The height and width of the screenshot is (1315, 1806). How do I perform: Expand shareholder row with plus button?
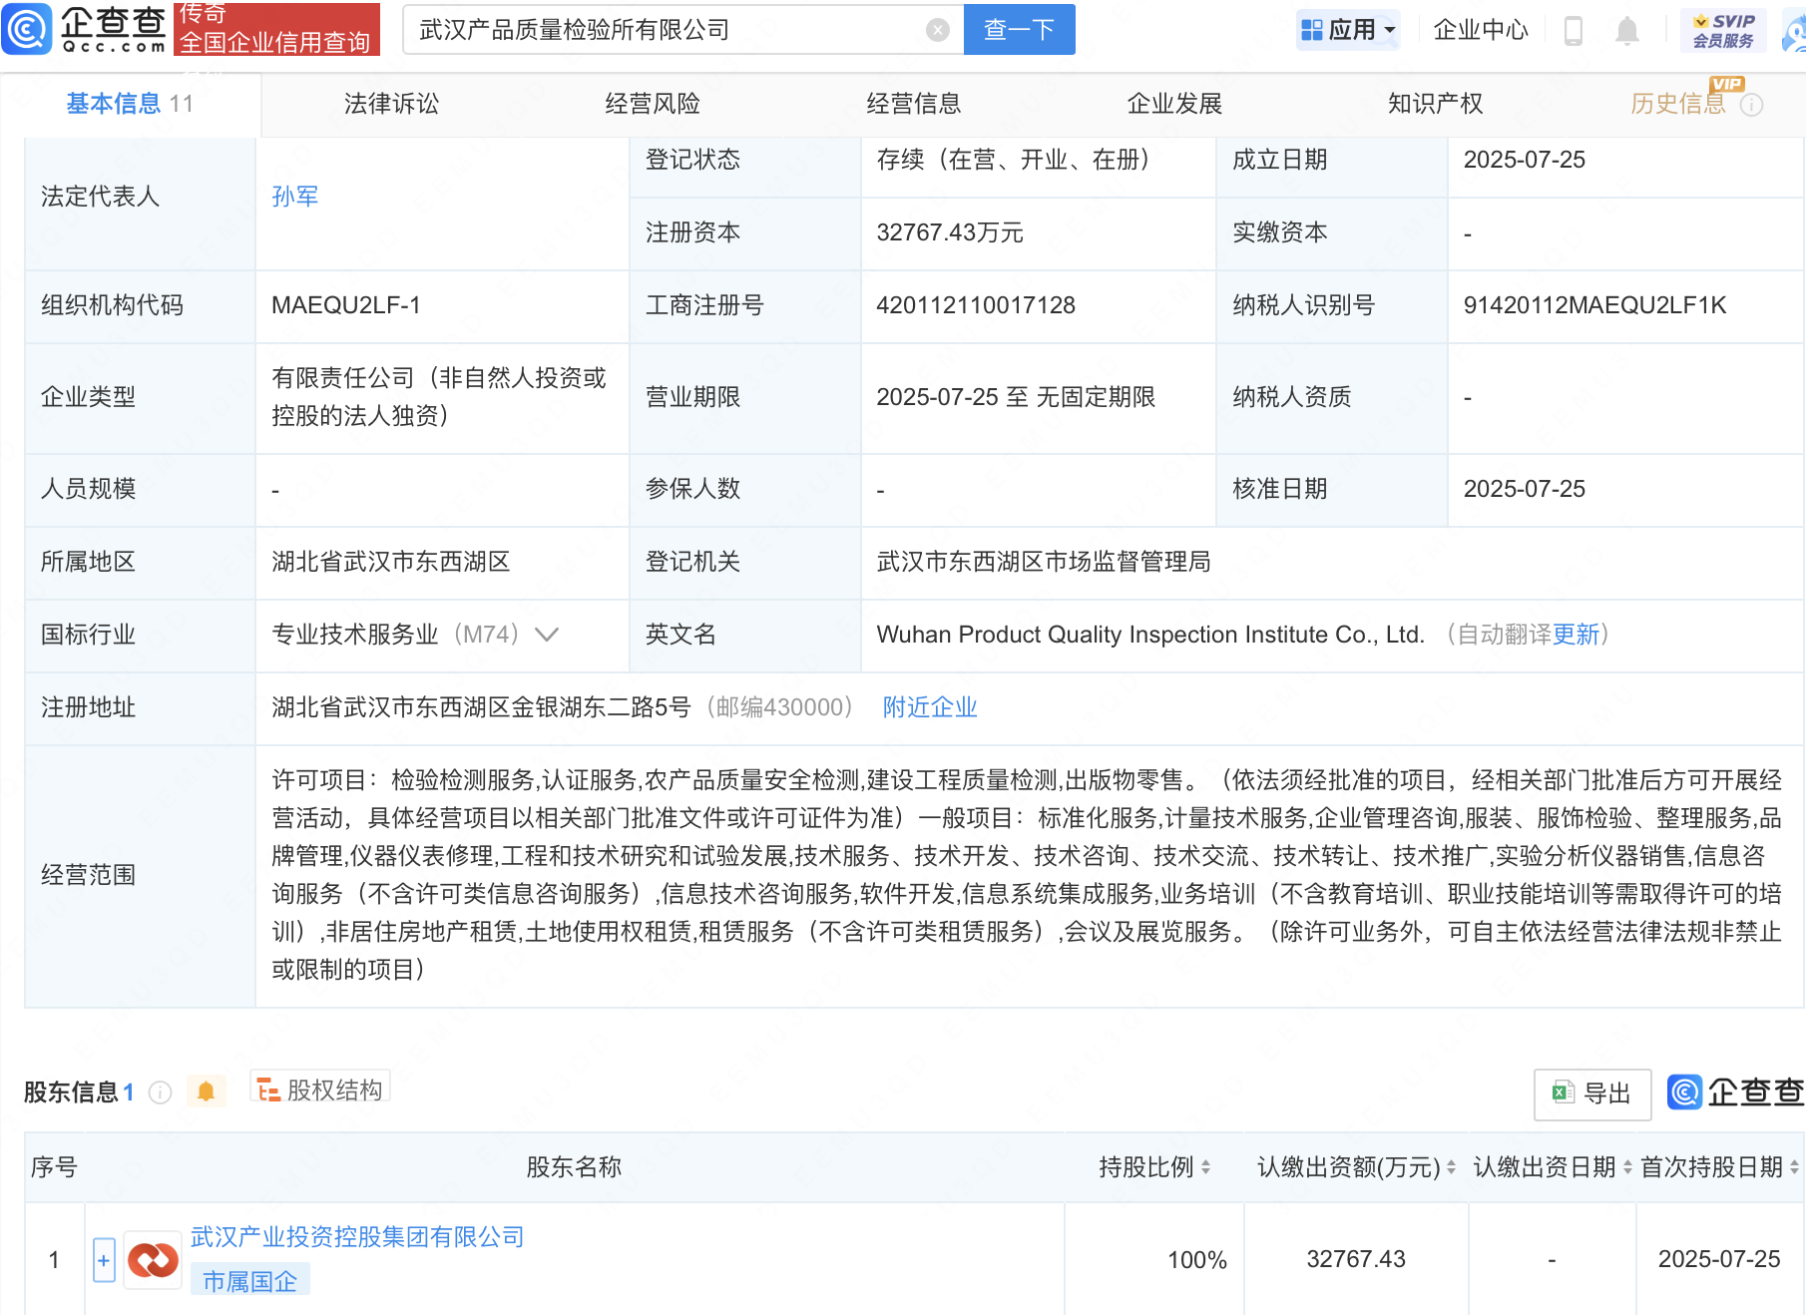(x=104, y=1260)
